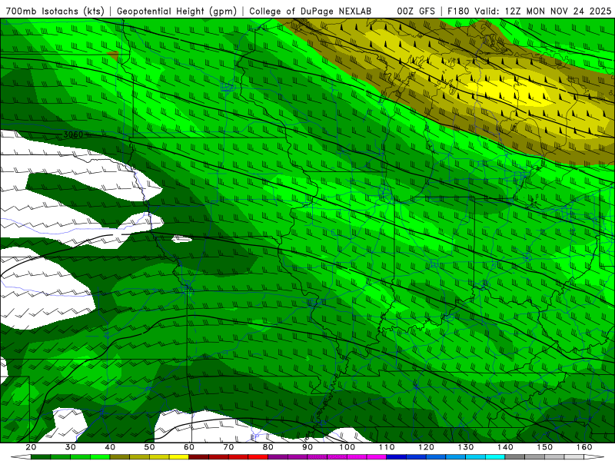Select the dark olive 40-45 knot swatch
The height and width of the screenshot is (461, 615).
click(120, 456)
